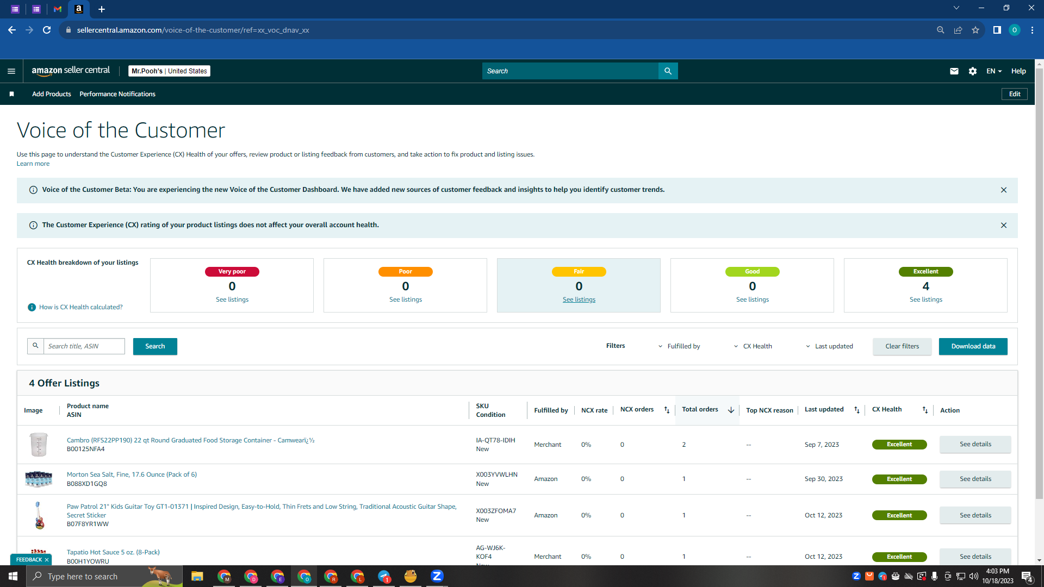Expand the Last updated filter dropdown
The width and height of the screenshot is (1044, 587).
[829, 346]
